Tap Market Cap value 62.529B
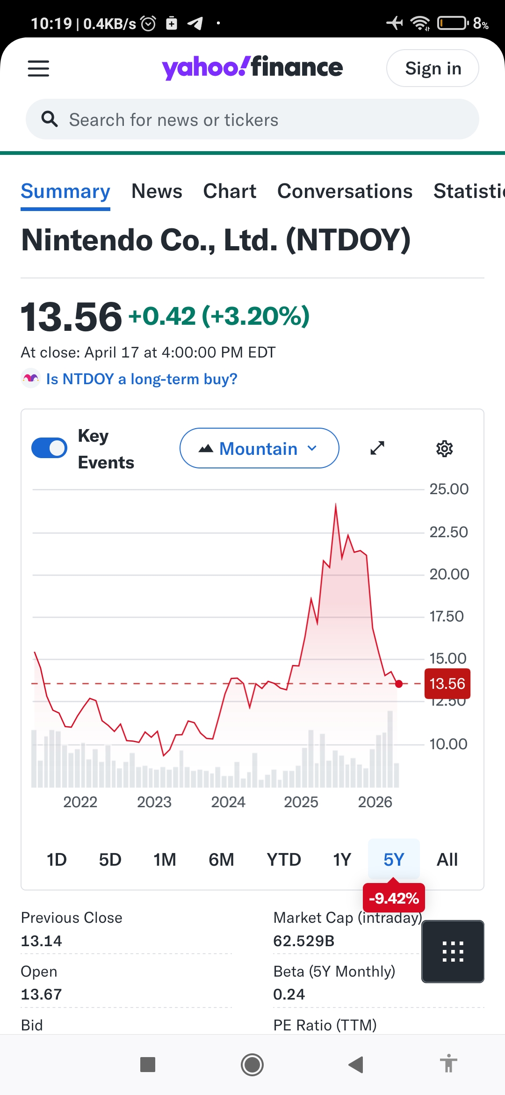Viewport: 505px width, 1095px height. (x=304, y=941)
